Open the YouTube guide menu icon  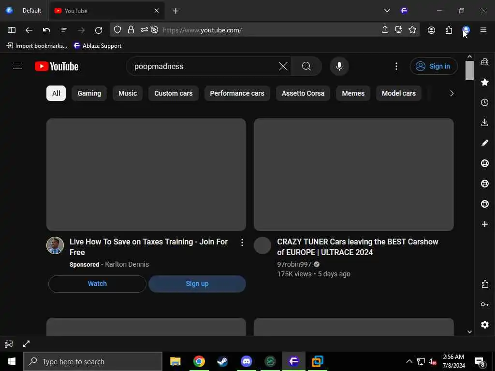17,66
